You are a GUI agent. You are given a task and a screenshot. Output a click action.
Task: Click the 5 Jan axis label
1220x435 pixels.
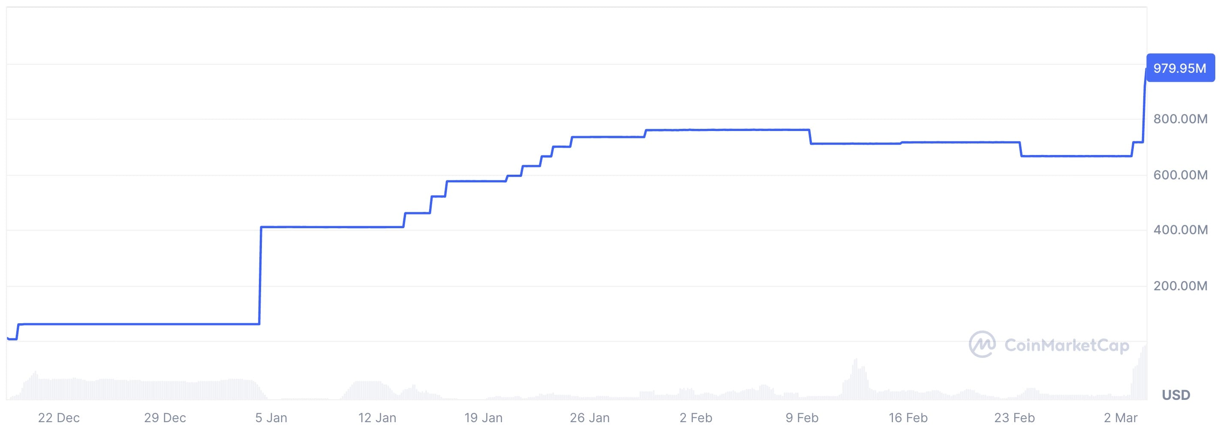click(x=271, y=418)
